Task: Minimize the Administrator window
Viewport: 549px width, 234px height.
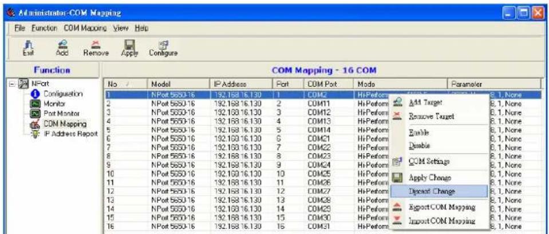Action: (508, 13)
